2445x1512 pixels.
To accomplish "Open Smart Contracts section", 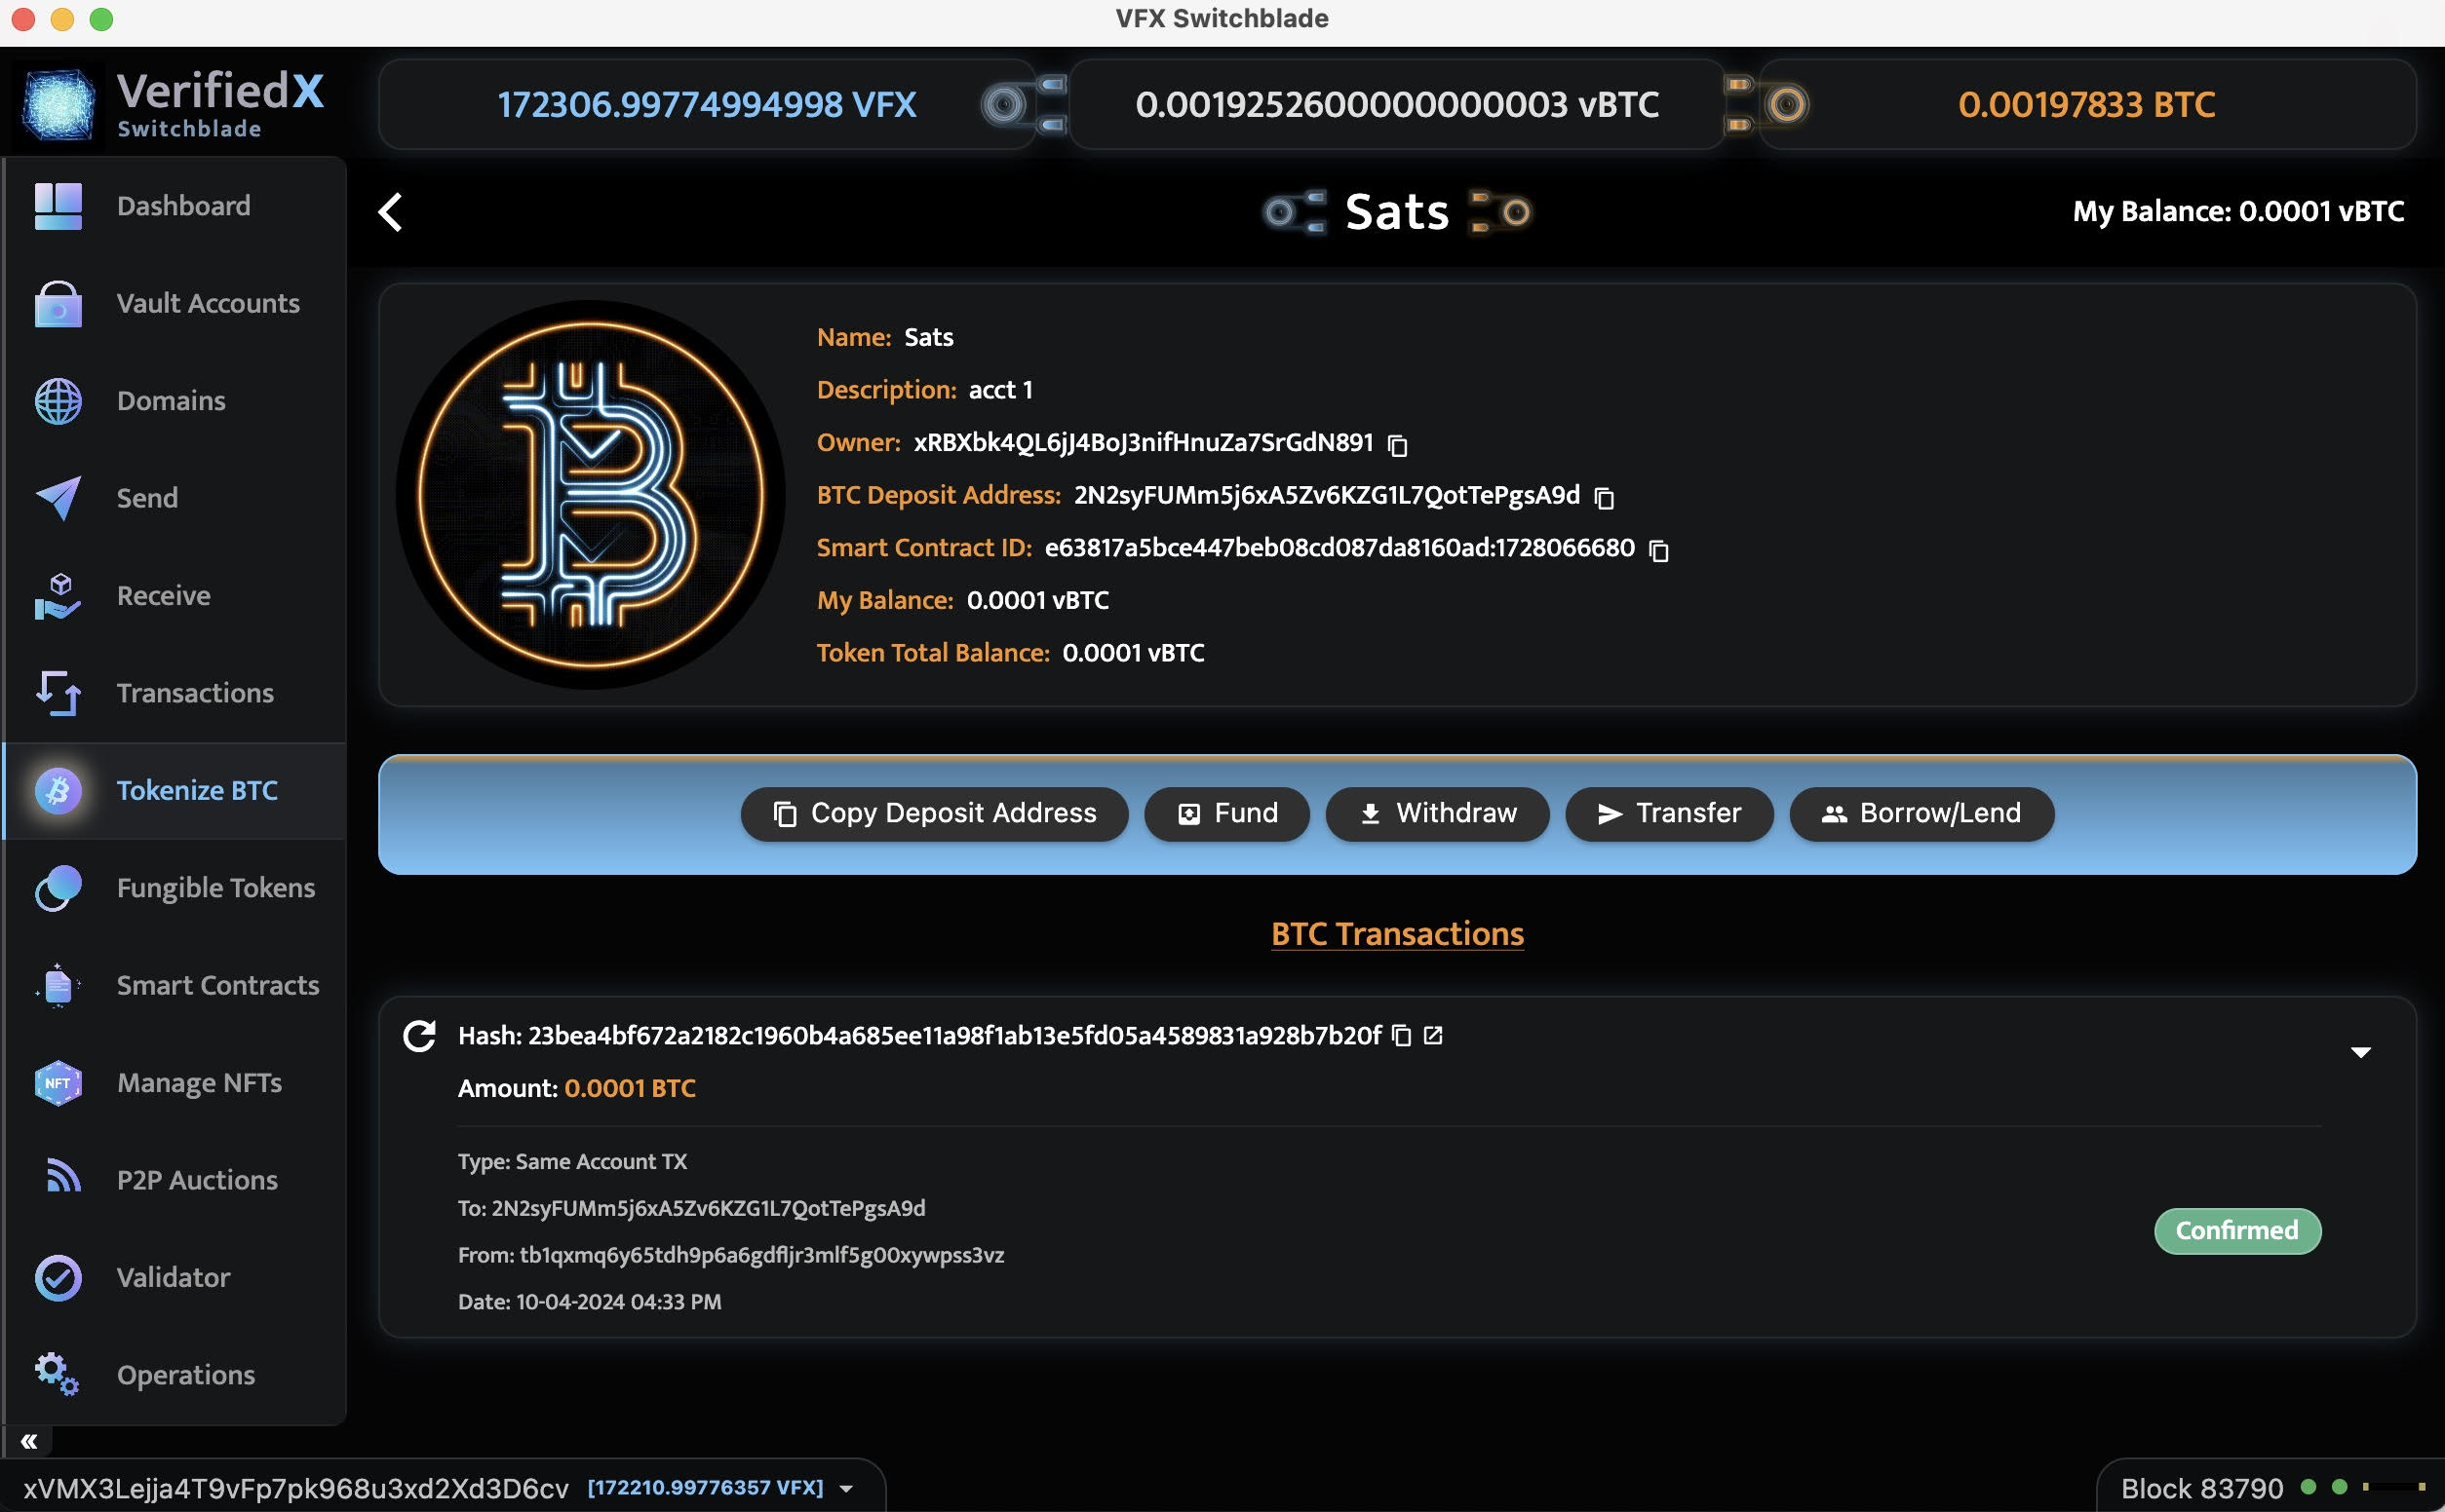I will [x=175, y=986].
